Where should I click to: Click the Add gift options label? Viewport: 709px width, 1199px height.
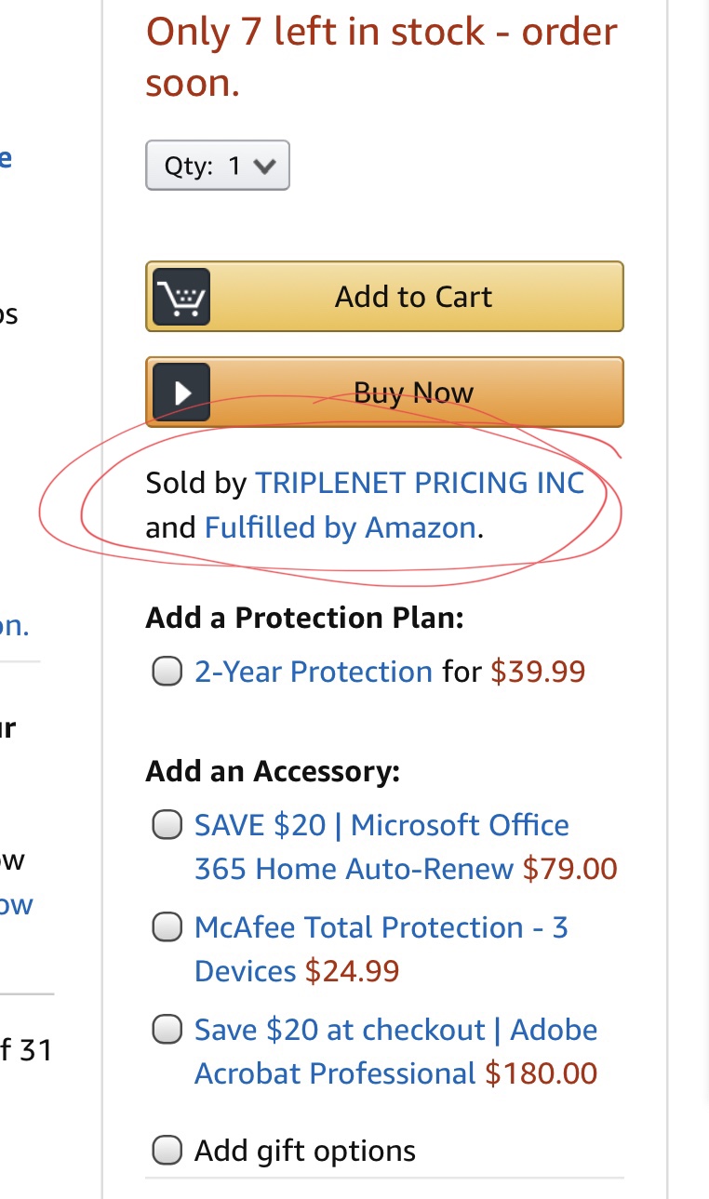click(304, 1151)
